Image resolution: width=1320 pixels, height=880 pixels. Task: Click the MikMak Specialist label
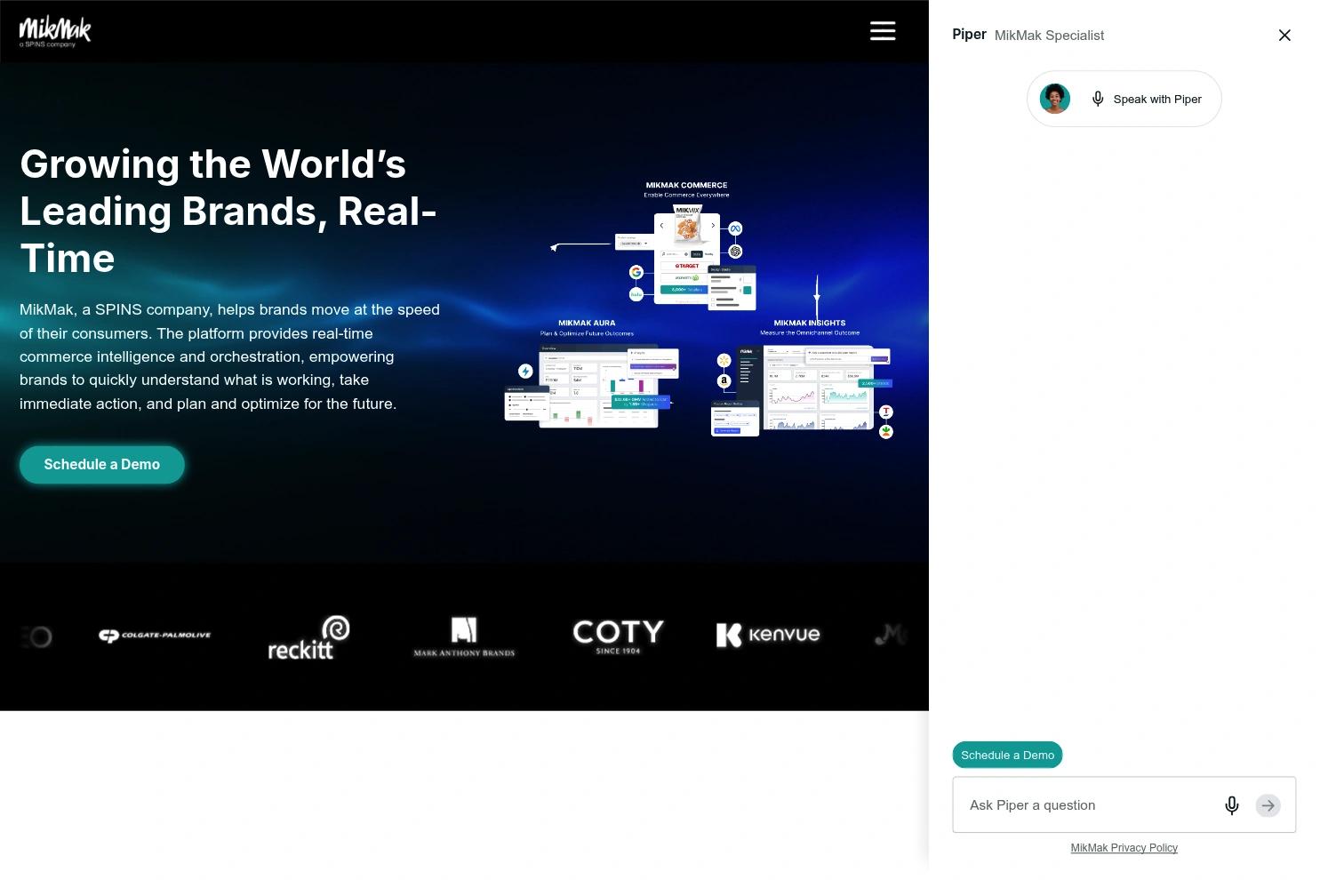pos(1050,36)
